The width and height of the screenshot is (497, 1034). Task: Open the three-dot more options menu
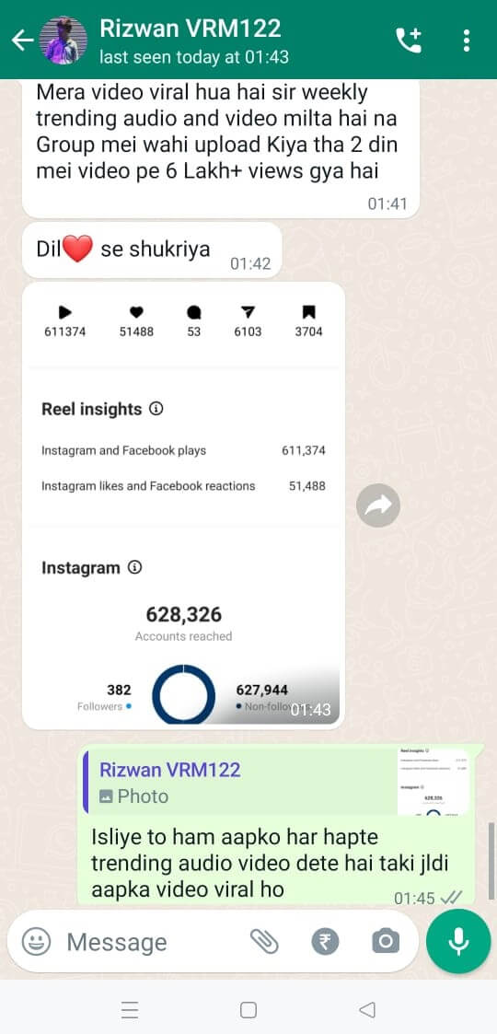pos(467,41)
